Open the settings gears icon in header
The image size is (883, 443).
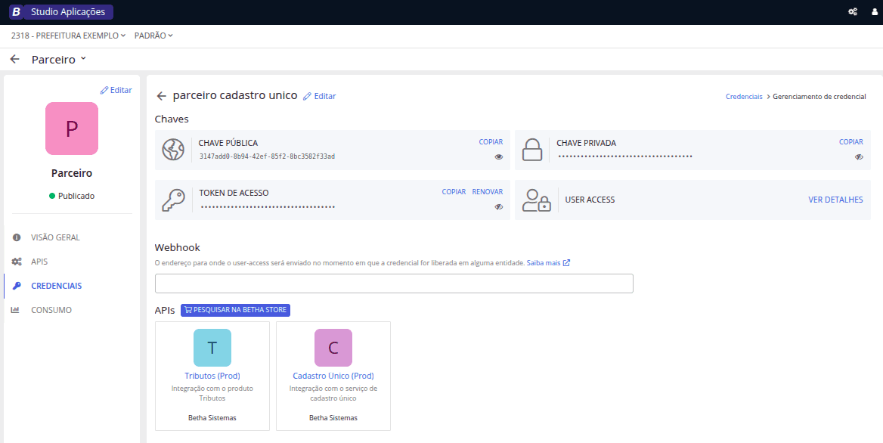pos(853,12)
